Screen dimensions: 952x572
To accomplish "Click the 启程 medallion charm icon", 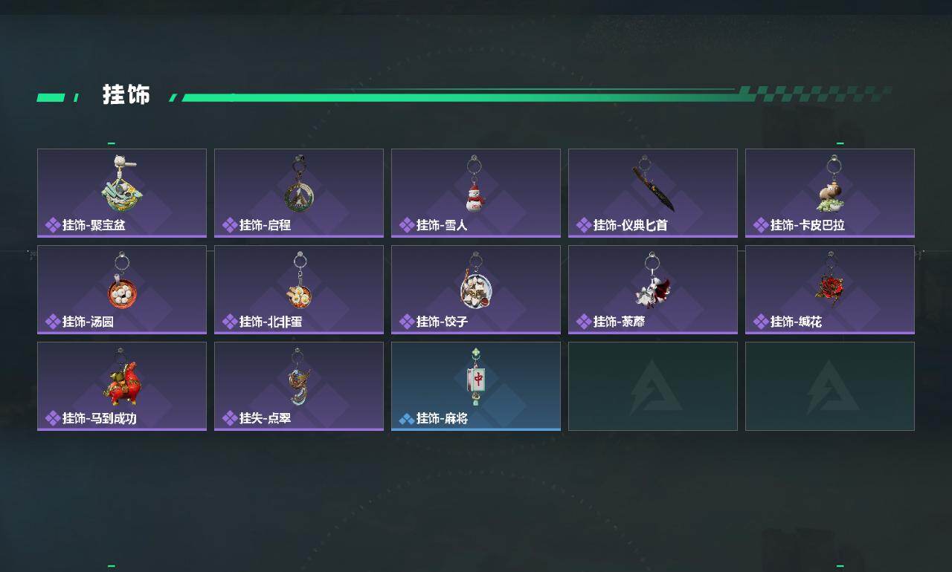I will [x=299, y=184].
